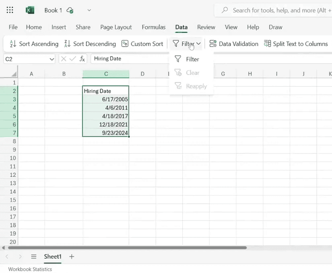Select row 10 header
This screenshot has height=273, width=332.
(x=9, y=158)
